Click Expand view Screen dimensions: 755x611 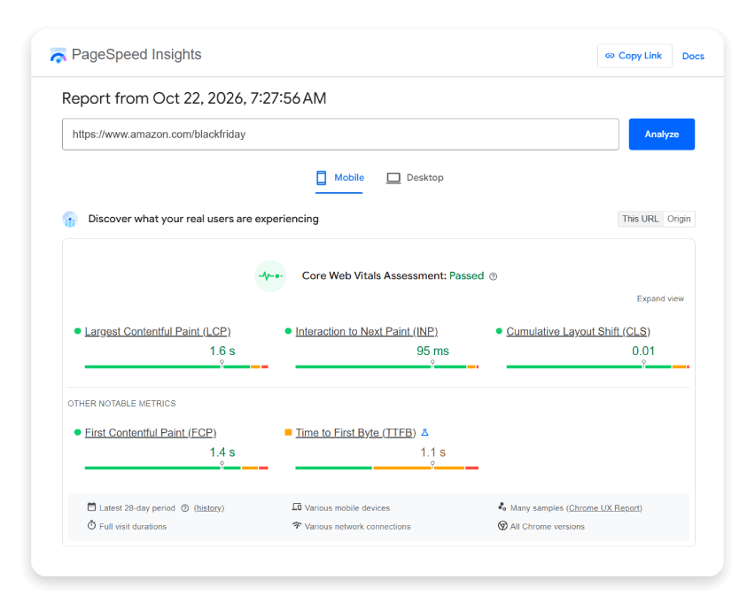pyautogui.click(x=660, y=298)
